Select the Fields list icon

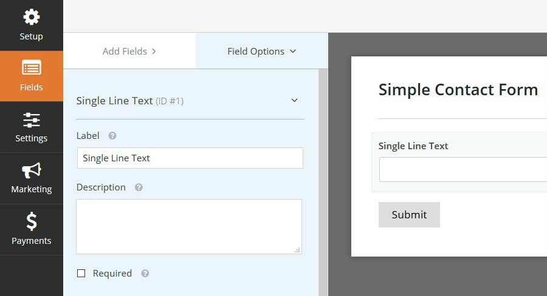(32, 67)
